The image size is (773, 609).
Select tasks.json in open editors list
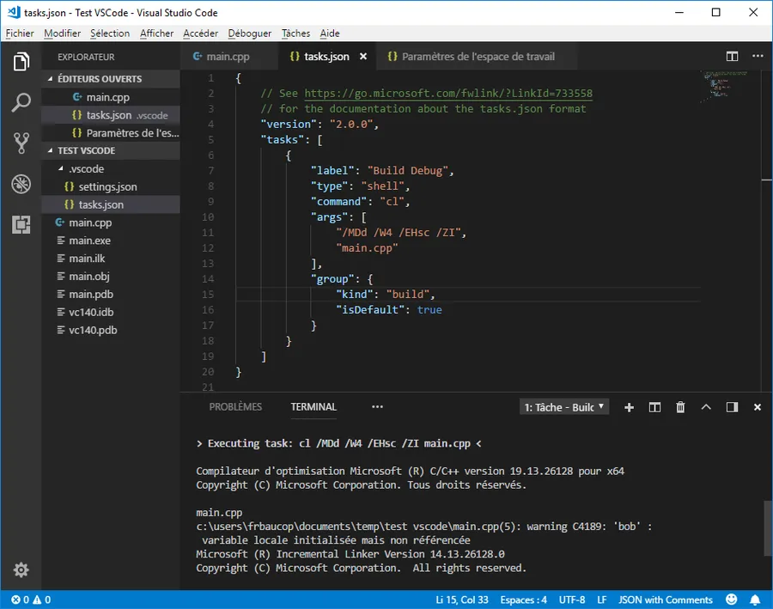(111, 115)
